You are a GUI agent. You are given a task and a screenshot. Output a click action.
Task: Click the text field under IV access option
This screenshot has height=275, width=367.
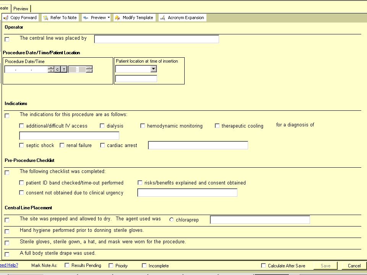[69, 136]
